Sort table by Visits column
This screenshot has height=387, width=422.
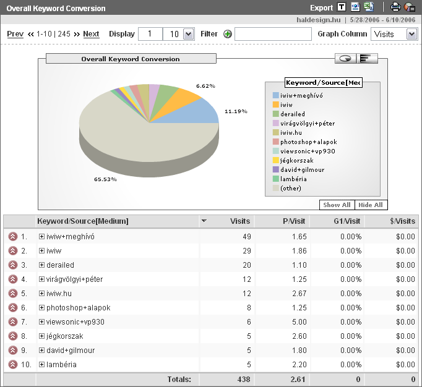coord(240,221)
